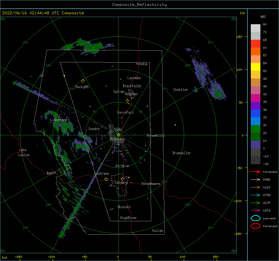This screenshot has width=279, height=261.
Task: Click the Limestone label
Action: [x=59, y=120]
